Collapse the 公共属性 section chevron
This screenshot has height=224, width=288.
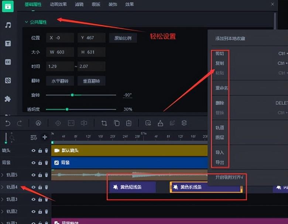click(x=27, y=22)
